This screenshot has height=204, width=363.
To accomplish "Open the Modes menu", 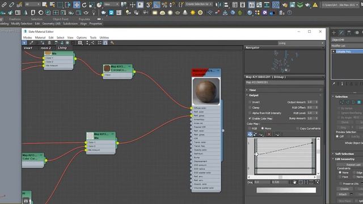I will (28, 38).
